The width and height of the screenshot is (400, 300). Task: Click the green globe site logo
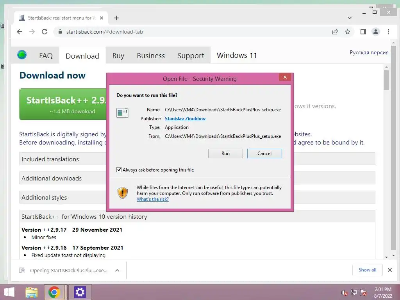22,55
